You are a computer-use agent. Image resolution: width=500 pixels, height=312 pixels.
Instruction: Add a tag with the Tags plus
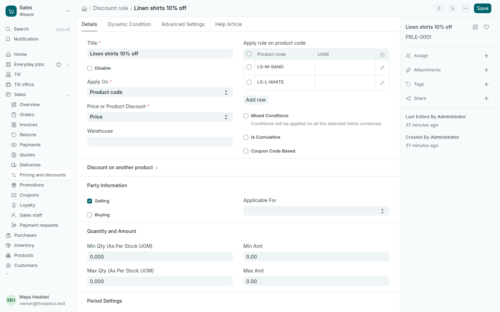(x=486, y=84)
